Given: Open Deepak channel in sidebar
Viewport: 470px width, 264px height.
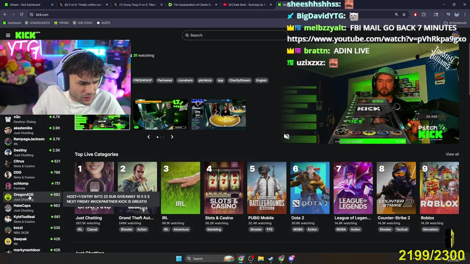Looking at the screenshot, I should [x=32, y=241].
